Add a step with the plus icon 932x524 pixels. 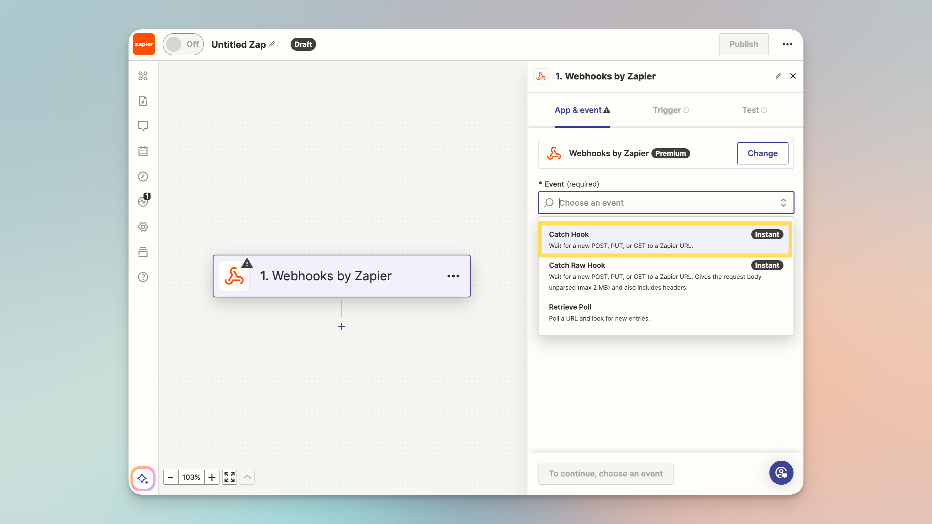pos(342,327)
